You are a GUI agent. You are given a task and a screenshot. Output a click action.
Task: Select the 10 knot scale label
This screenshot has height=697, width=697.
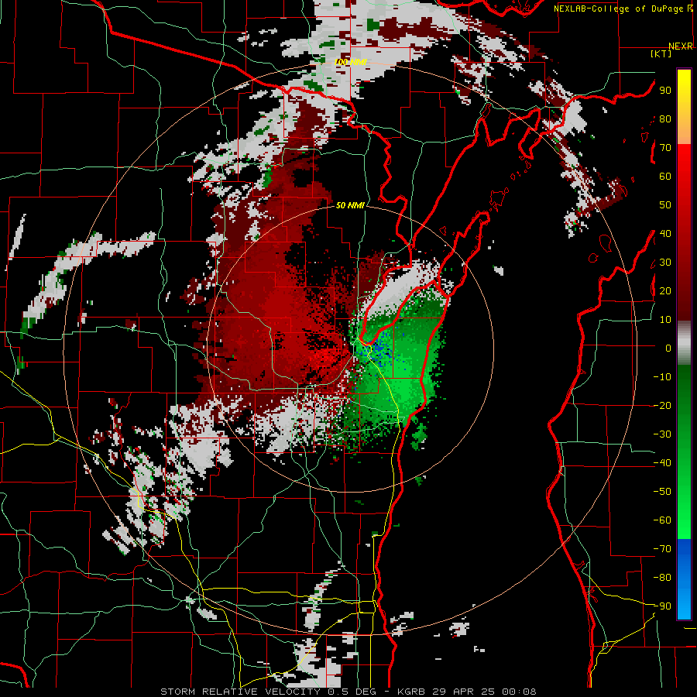click(x=665, y=320)
